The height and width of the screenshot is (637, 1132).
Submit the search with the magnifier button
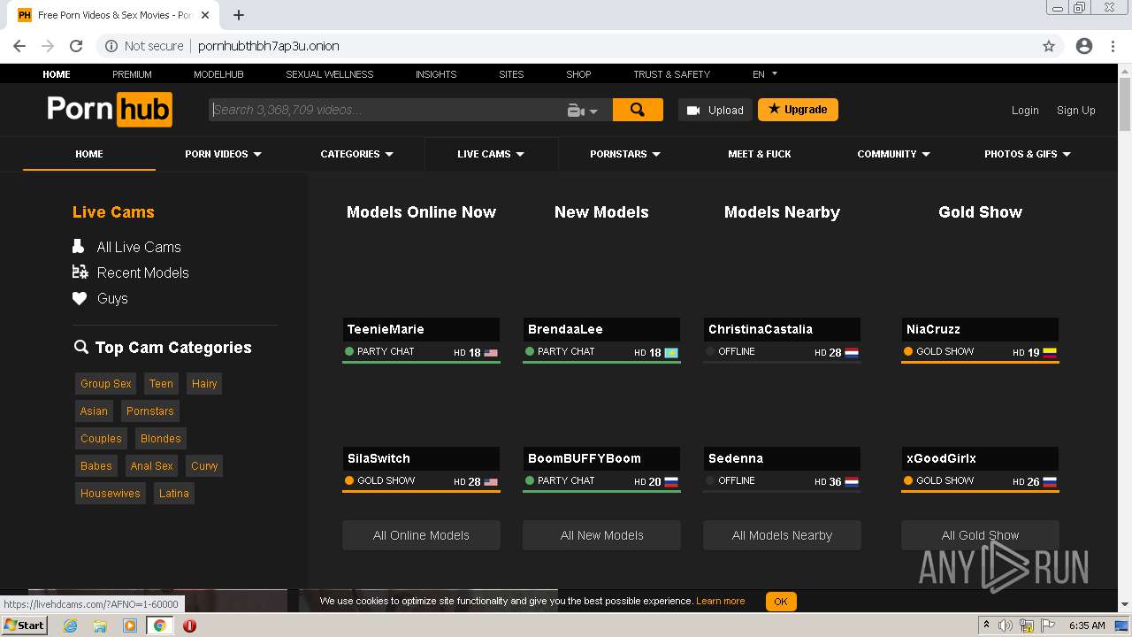(x=638, y=110)
